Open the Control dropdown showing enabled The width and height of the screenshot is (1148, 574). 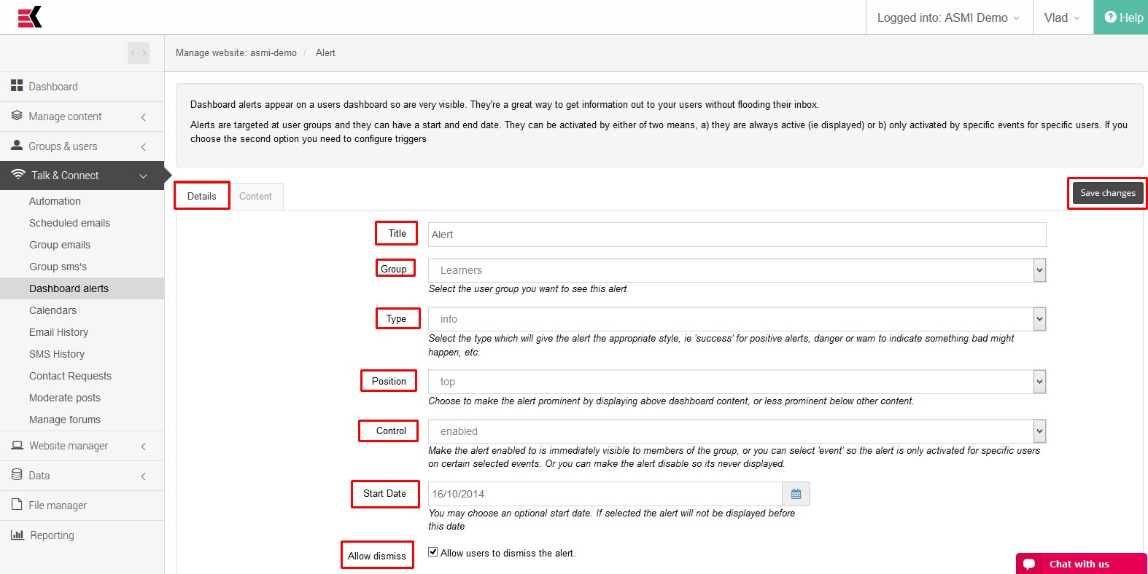737,431
